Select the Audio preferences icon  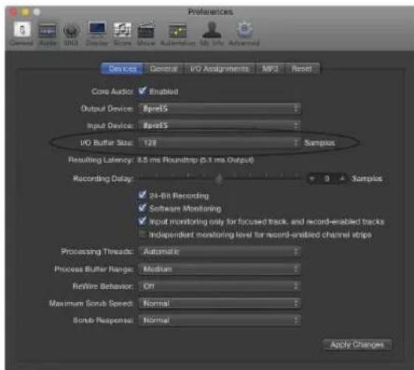click(48, 33)
